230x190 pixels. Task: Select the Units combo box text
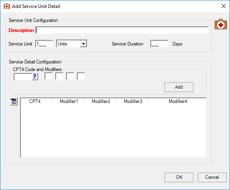(x=69, y=44)
